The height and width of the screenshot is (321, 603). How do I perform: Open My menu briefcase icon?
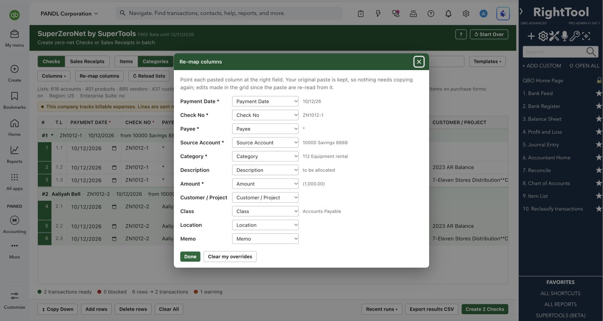coord(14,34)
